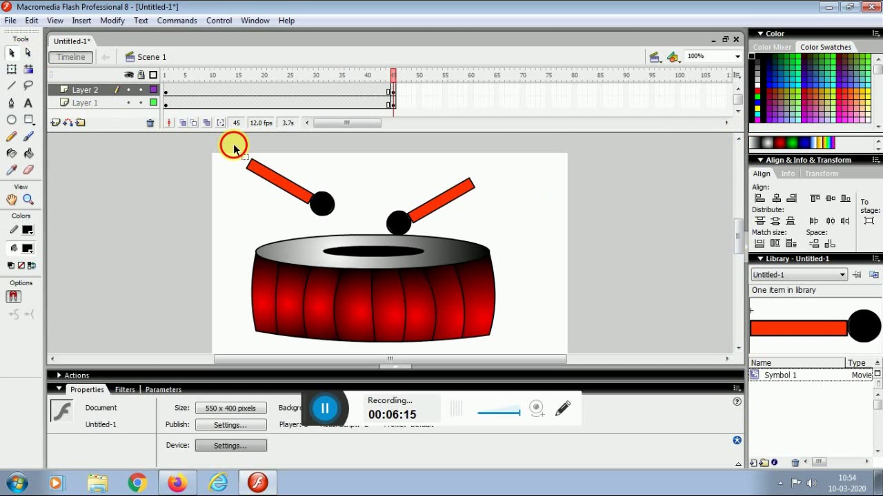
Task: Open the Control menu
Action: pos(219,21)
